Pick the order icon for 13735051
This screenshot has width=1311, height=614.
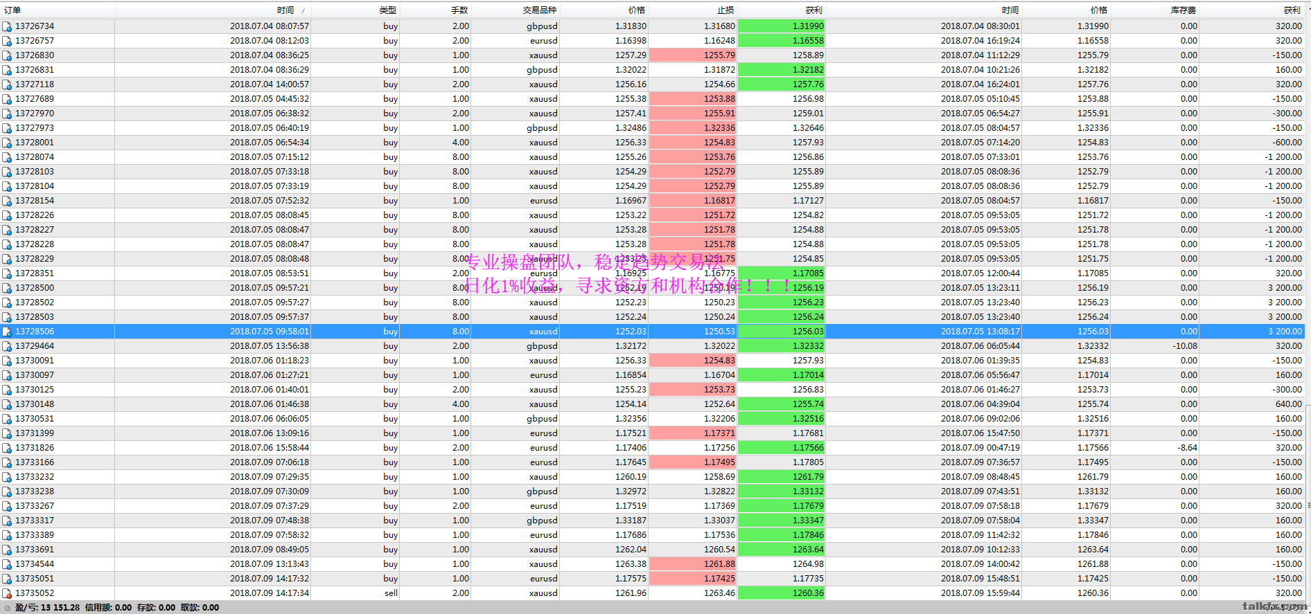click(x=7, y=579)
